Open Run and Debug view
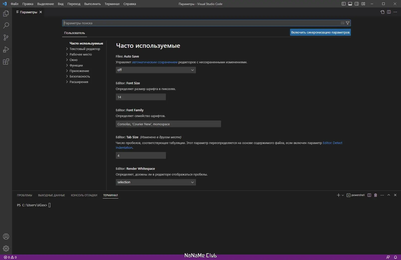This screenshot has height=260, width=401. tap(6, 50)
